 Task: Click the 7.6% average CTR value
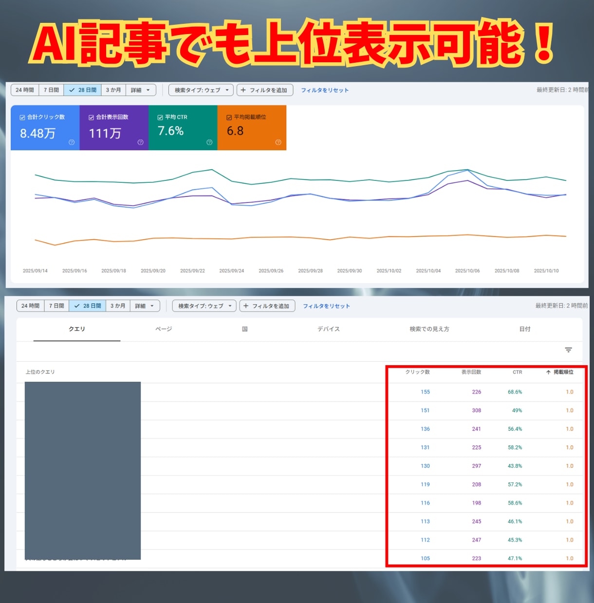170,131
